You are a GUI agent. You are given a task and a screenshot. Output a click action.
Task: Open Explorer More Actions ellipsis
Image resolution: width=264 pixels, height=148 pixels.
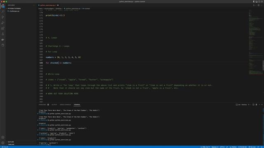(x=34, y=5)
